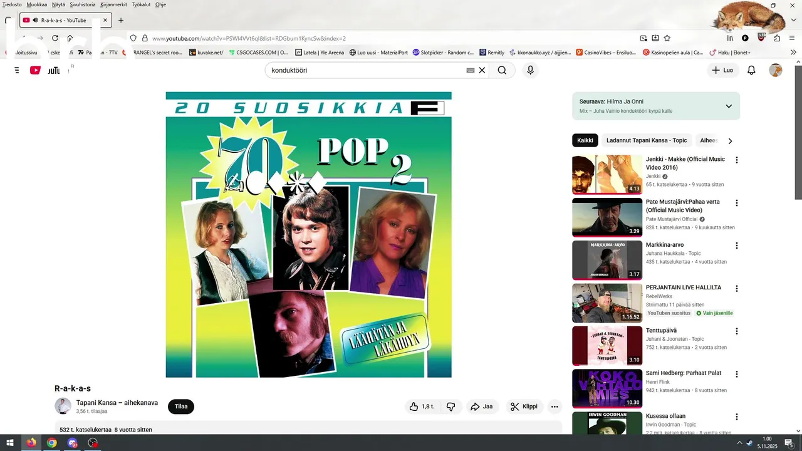The height and width of the screenshot is (451, 802).
Task: Show hidden bookmarks with the double chevron
Action: 793,53
